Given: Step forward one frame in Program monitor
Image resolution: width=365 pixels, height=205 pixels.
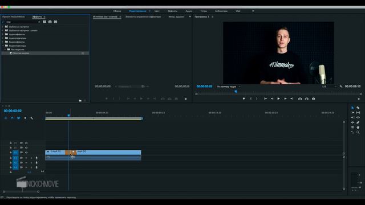Looking at the screenshot, I should click(x=285, y=99).
